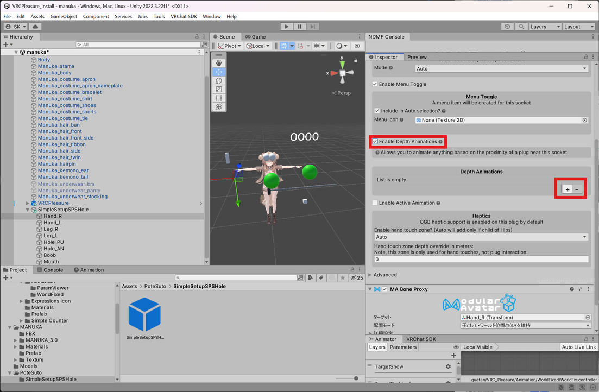Screen dimensions: 599x392
Task: Click the Pause button in toolbar
Action: tap(300, 27)
